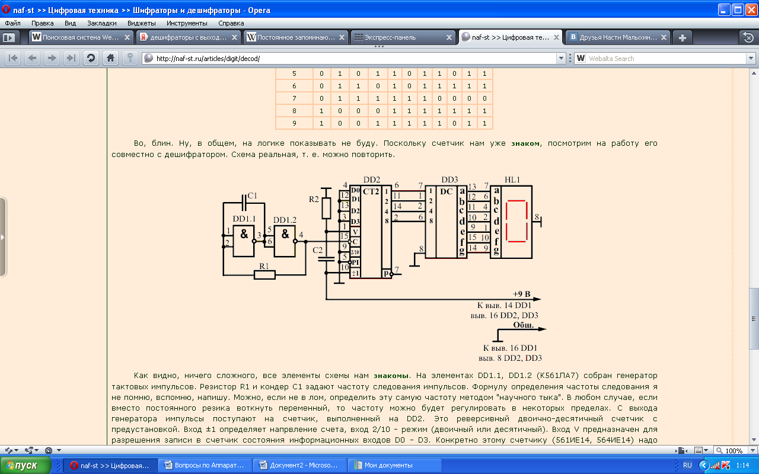The width and height of the screenshot is (759, 474).
Task: Click the 1:14 system clock
Action: pos(742,465)
